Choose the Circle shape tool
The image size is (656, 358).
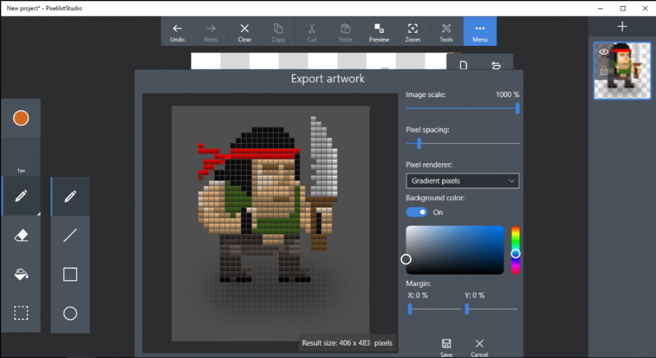click(70, 313)
